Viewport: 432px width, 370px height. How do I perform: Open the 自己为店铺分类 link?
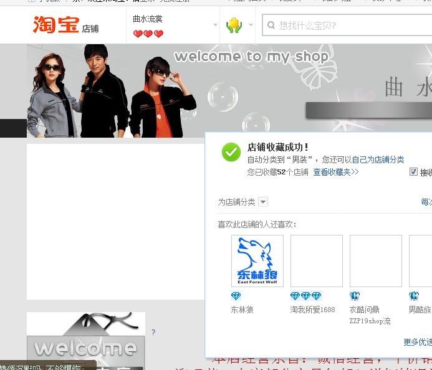pos(378,159)
